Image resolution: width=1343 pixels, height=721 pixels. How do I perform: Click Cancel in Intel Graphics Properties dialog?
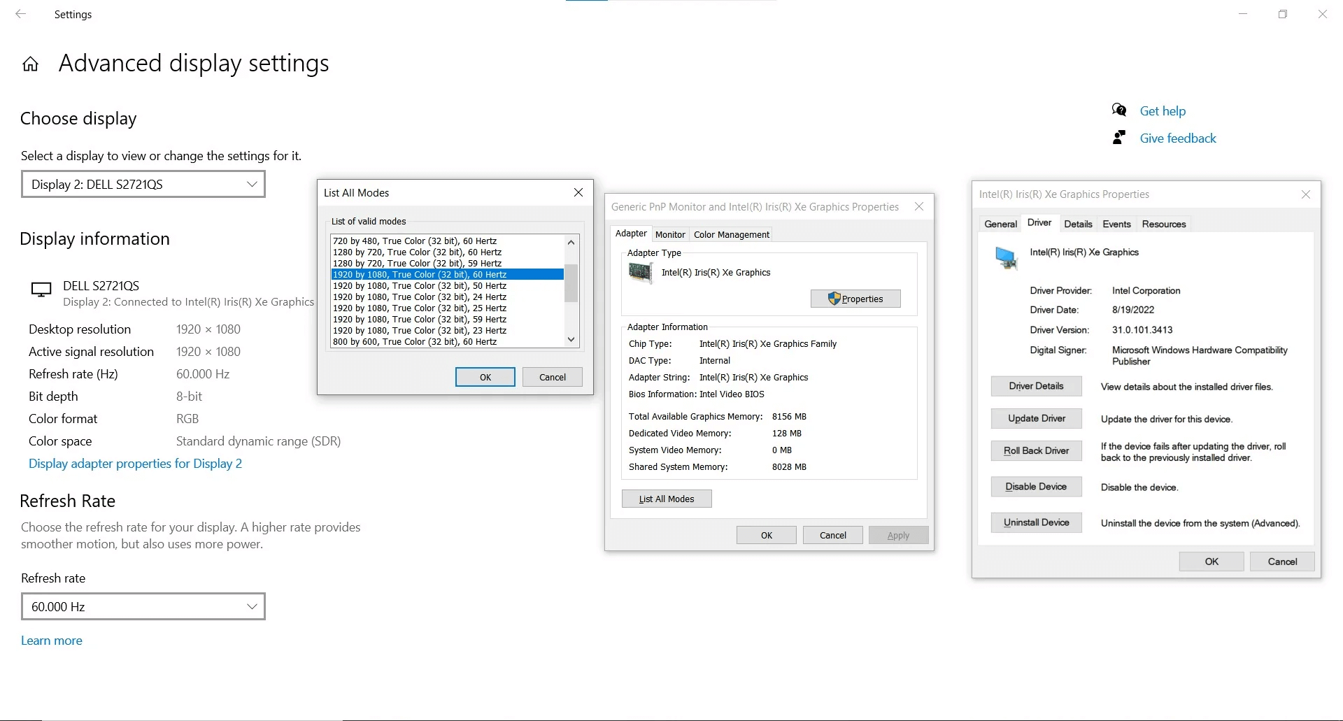[1283, 562]
